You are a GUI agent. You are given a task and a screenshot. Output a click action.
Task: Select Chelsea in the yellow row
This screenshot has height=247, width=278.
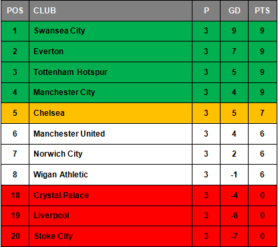pos(49,113)
